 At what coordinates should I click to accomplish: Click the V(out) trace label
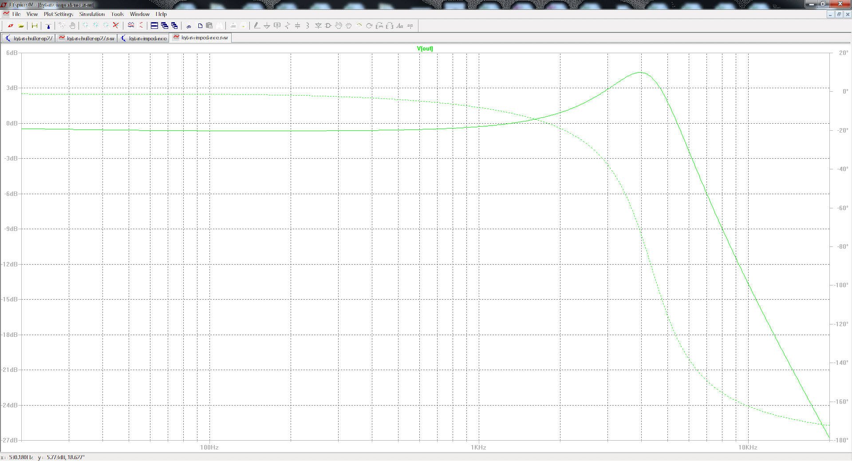pos(425,49)
